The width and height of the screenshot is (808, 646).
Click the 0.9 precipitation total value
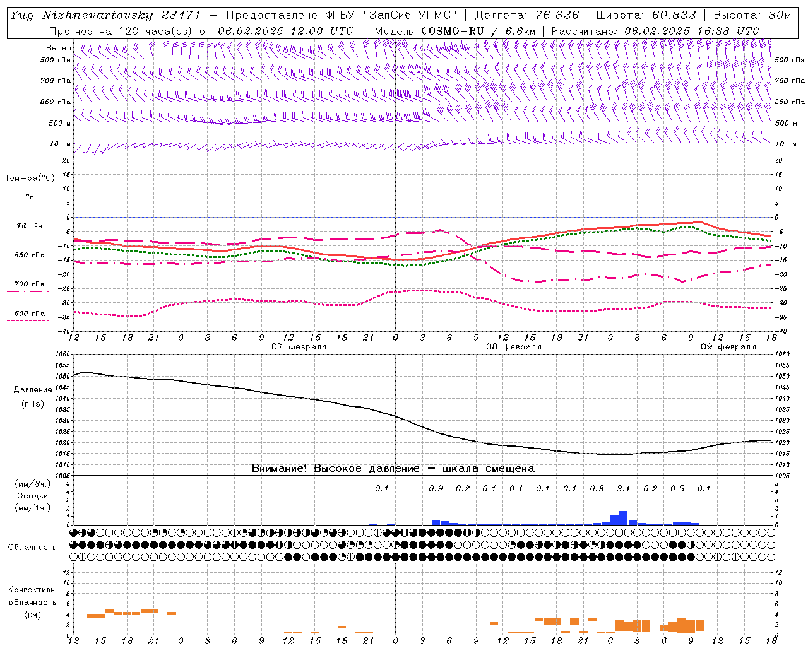click(x=436, y=488)
